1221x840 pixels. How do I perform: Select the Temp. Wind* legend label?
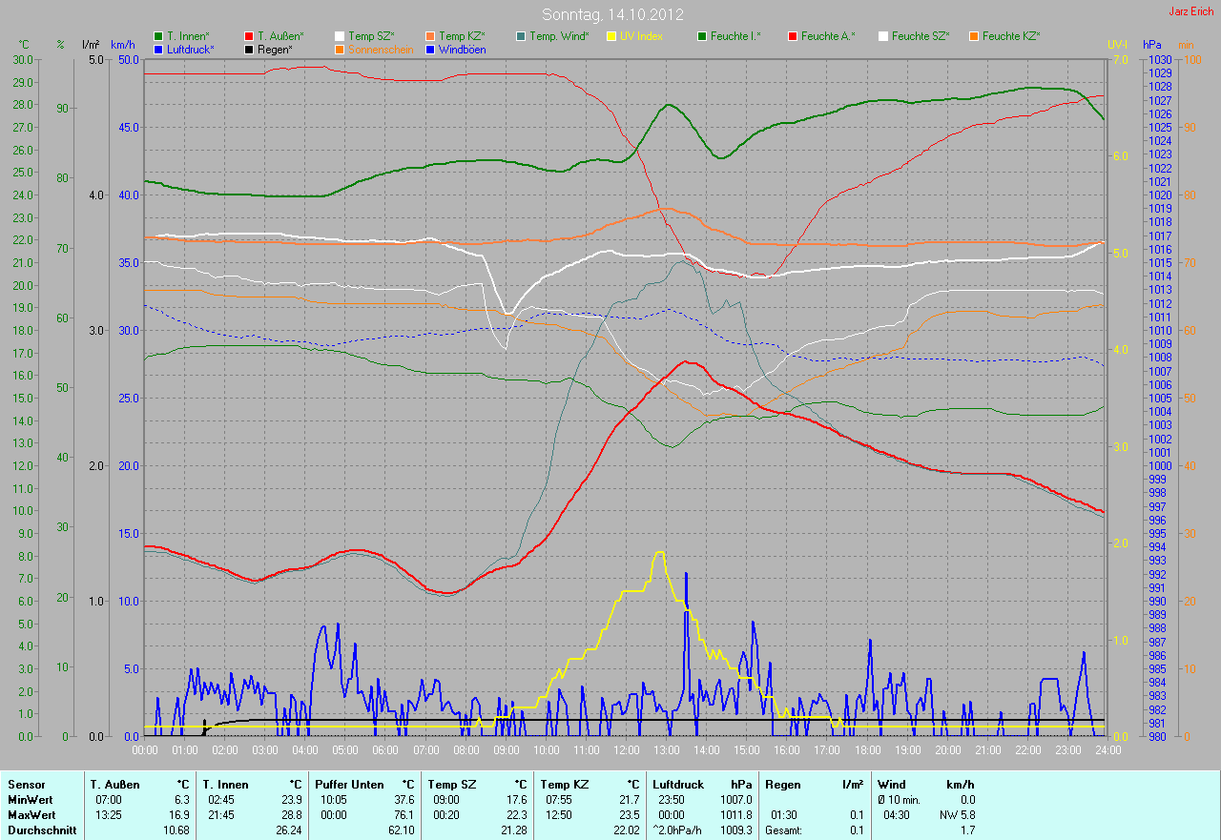pyautogui.click(x=559, y=36)
